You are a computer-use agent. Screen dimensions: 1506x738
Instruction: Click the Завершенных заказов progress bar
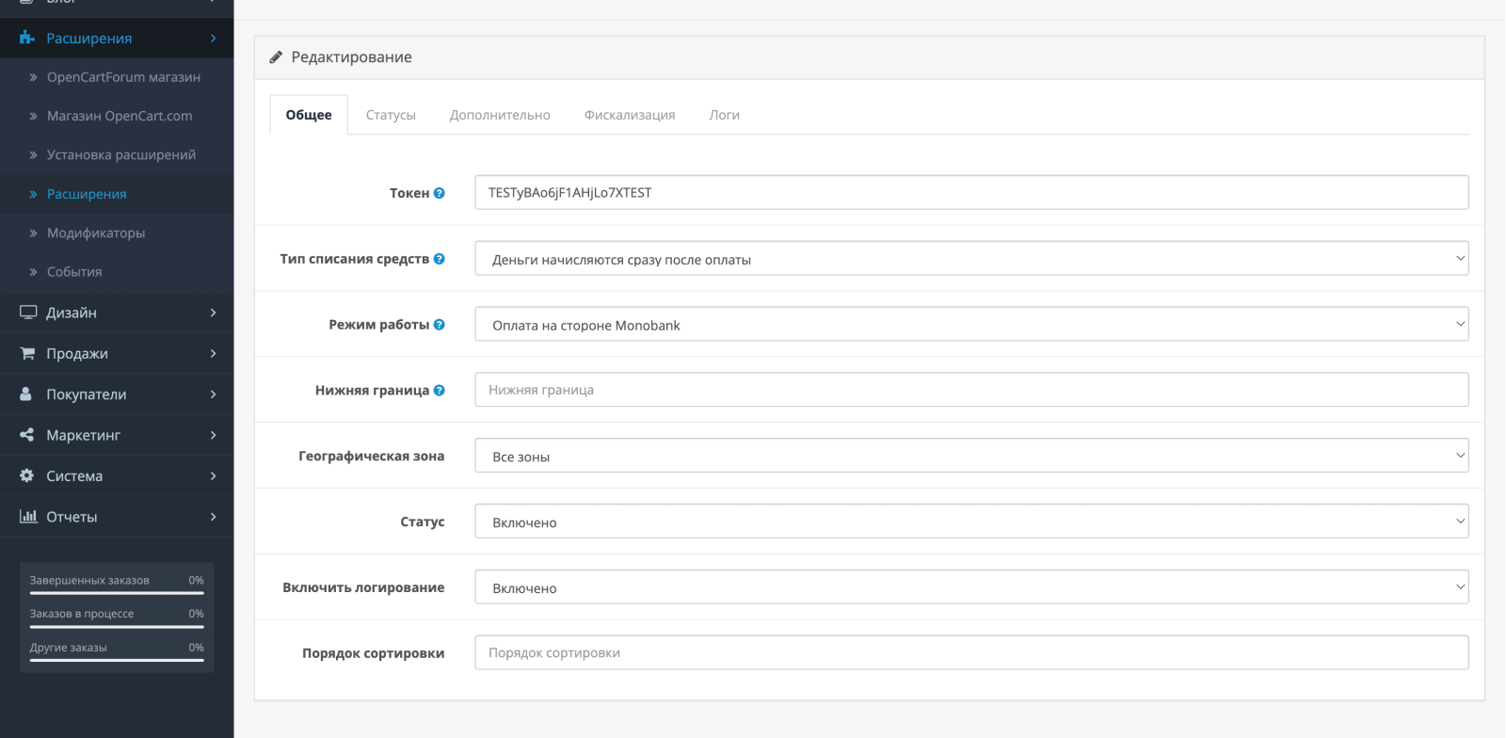click(117, 593)
